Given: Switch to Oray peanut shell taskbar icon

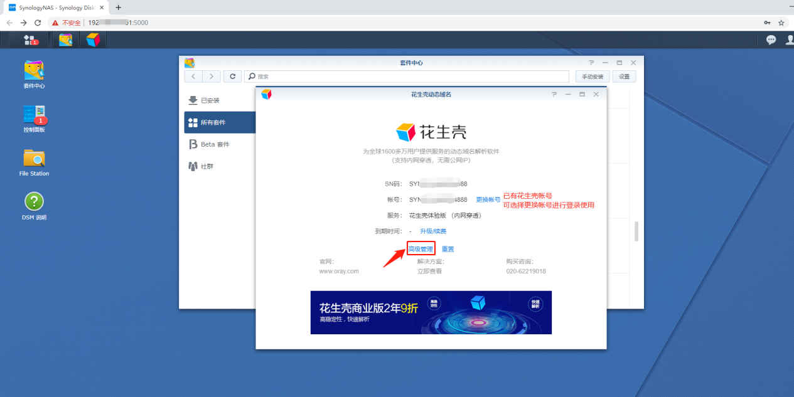Looking at the screenshot, I should coord(93,40).
